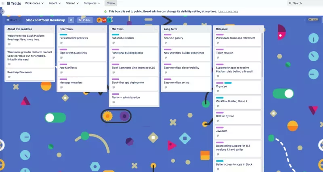Open the Better access to apps in Slack card
This screenshot has width=323, height=172.
(x=238, y=166)
